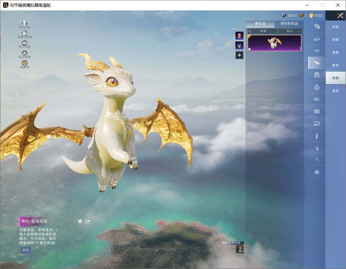The width and height of the screenshot is (346, 269).
Task: Select the drone category icon
Action: tap(317, 51)
